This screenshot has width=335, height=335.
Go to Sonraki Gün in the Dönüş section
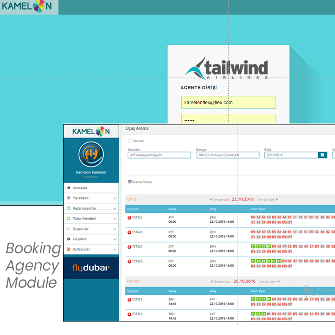[269, 281]
